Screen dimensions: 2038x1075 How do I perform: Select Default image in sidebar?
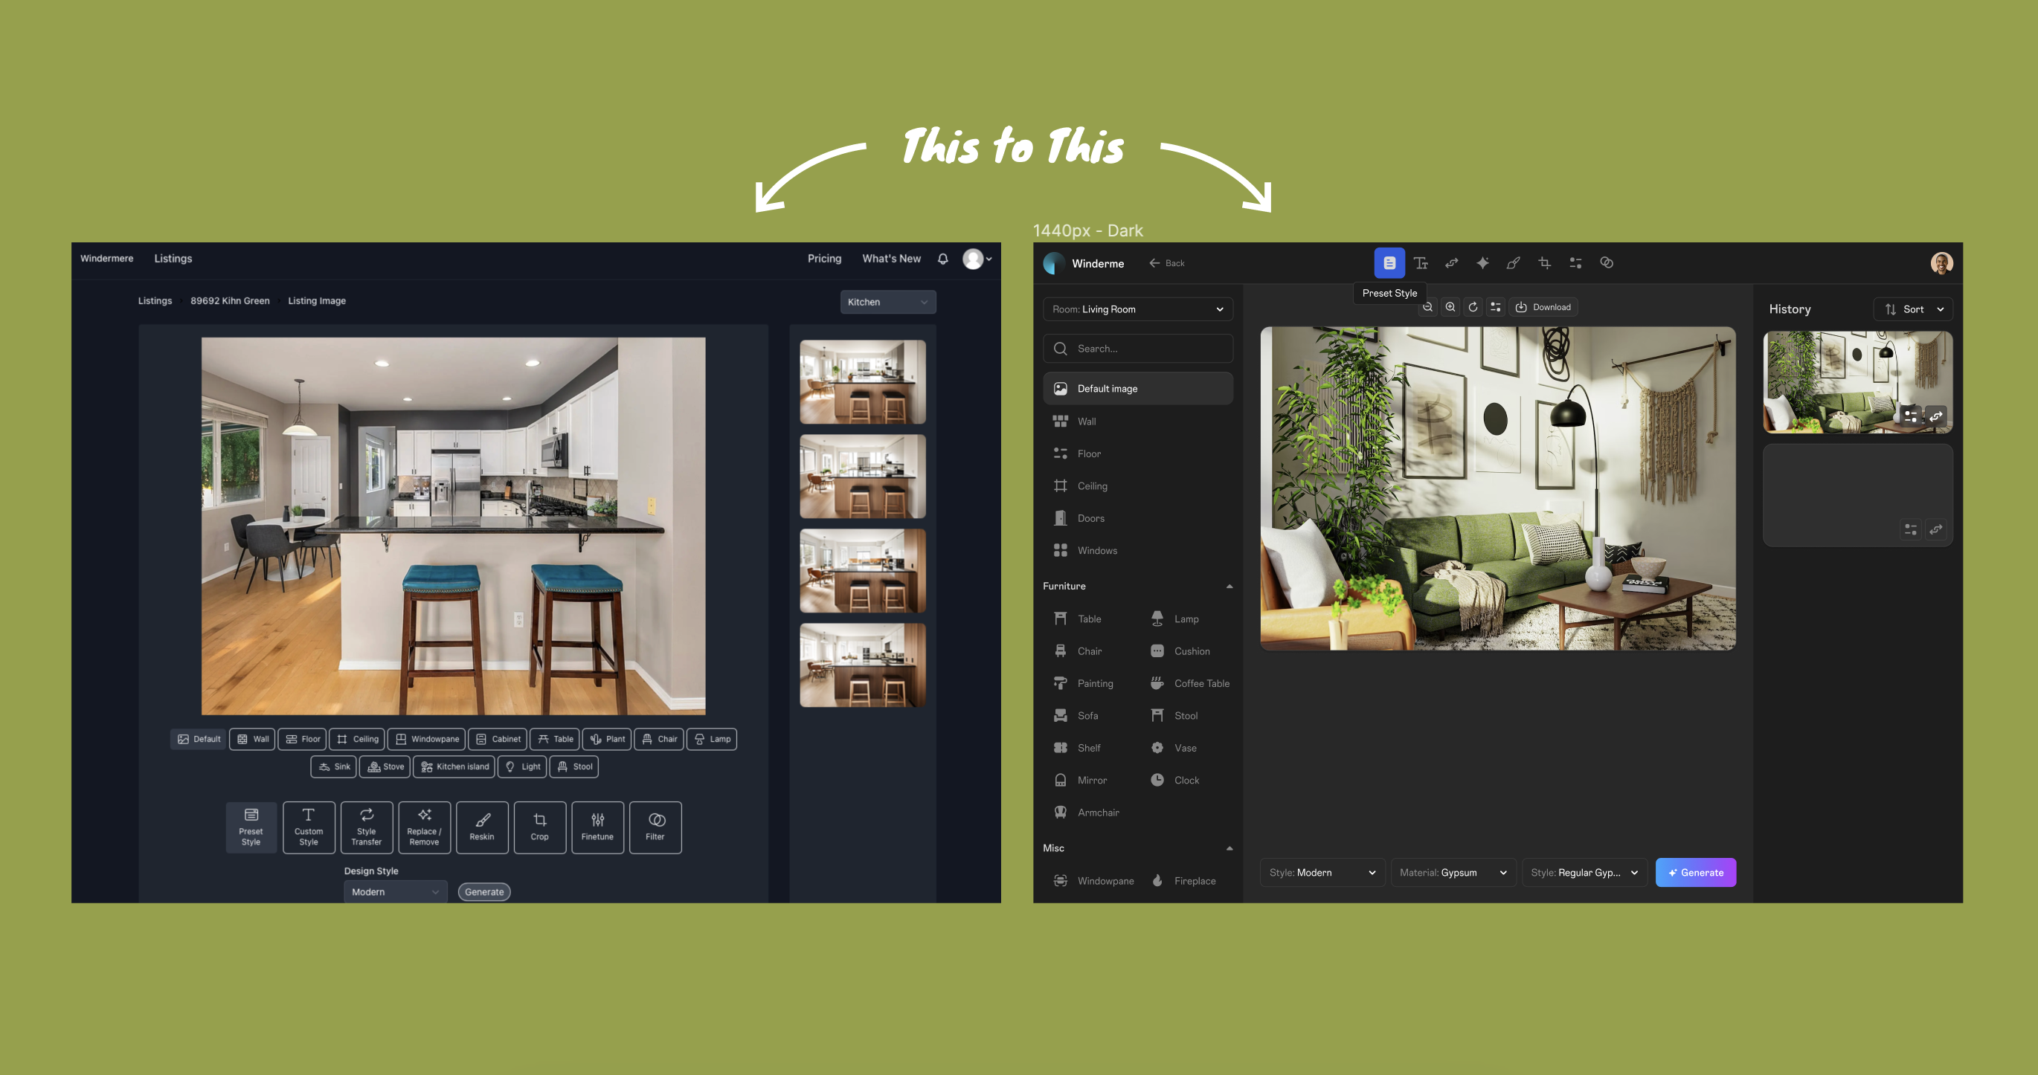pos(1138,388)
